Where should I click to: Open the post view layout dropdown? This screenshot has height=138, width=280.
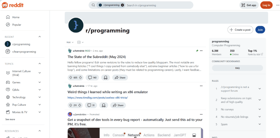(x=80, y=42)
